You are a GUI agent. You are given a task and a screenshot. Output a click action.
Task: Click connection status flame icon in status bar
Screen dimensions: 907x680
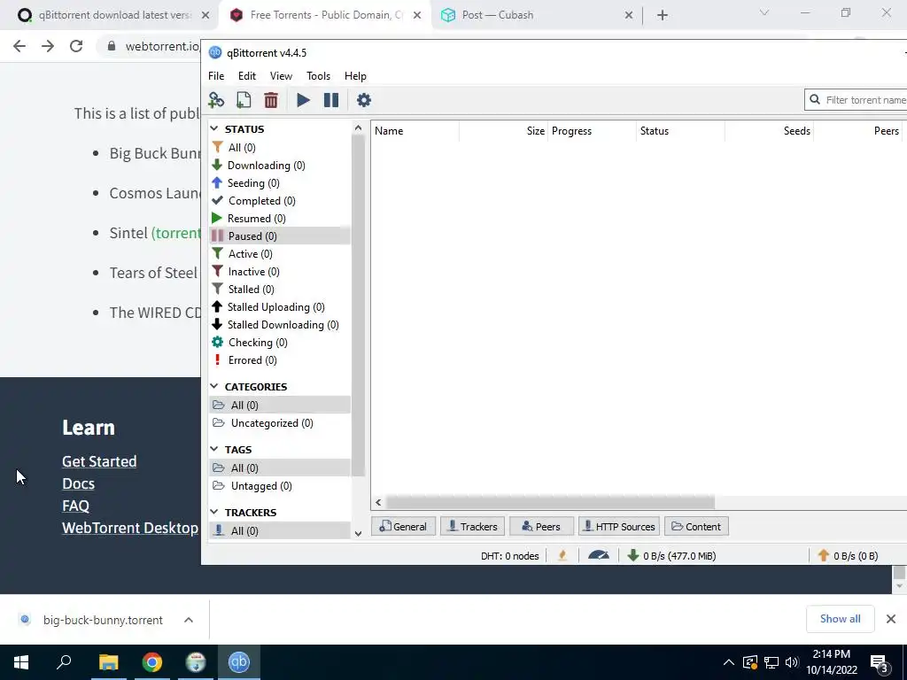pyautogui.click(x=562, y=556)
